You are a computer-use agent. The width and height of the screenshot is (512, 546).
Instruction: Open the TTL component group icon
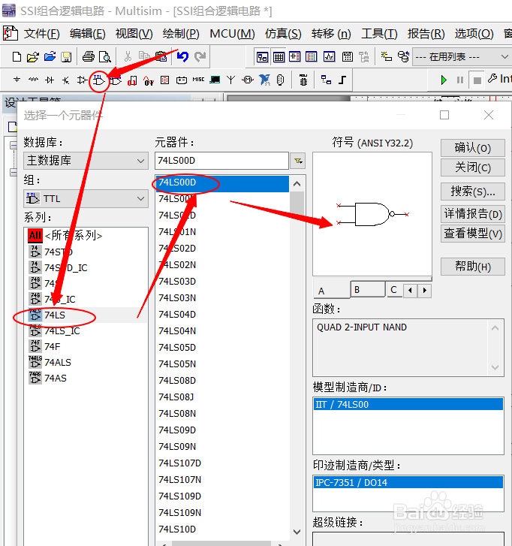tap(99, 80)
